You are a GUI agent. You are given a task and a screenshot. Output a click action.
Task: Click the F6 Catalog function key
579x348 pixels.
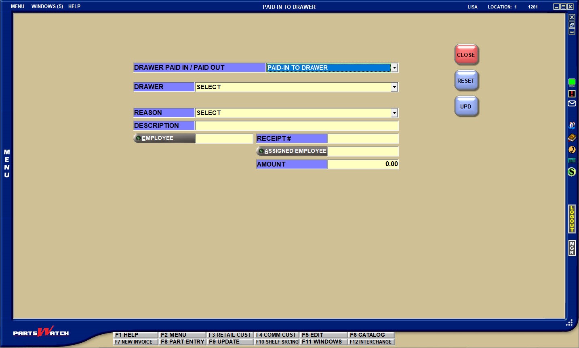click(371, 335)
